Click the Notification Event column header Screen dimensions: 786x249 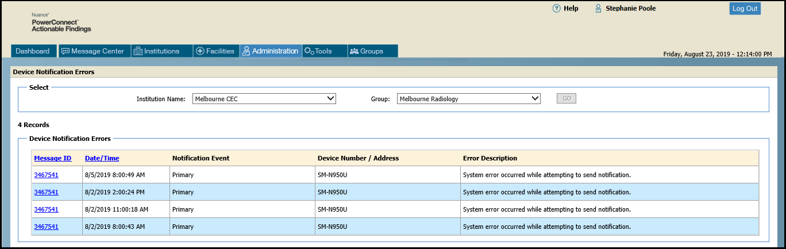201,158
